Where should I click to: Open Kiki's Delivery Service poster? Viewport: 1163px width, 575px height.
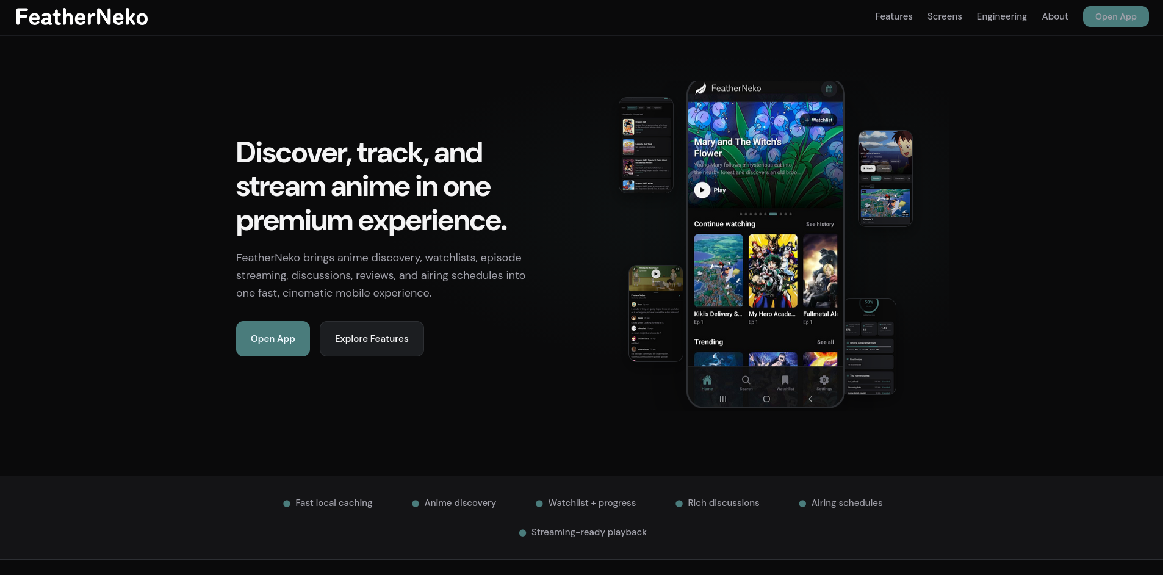click(718, 270)
